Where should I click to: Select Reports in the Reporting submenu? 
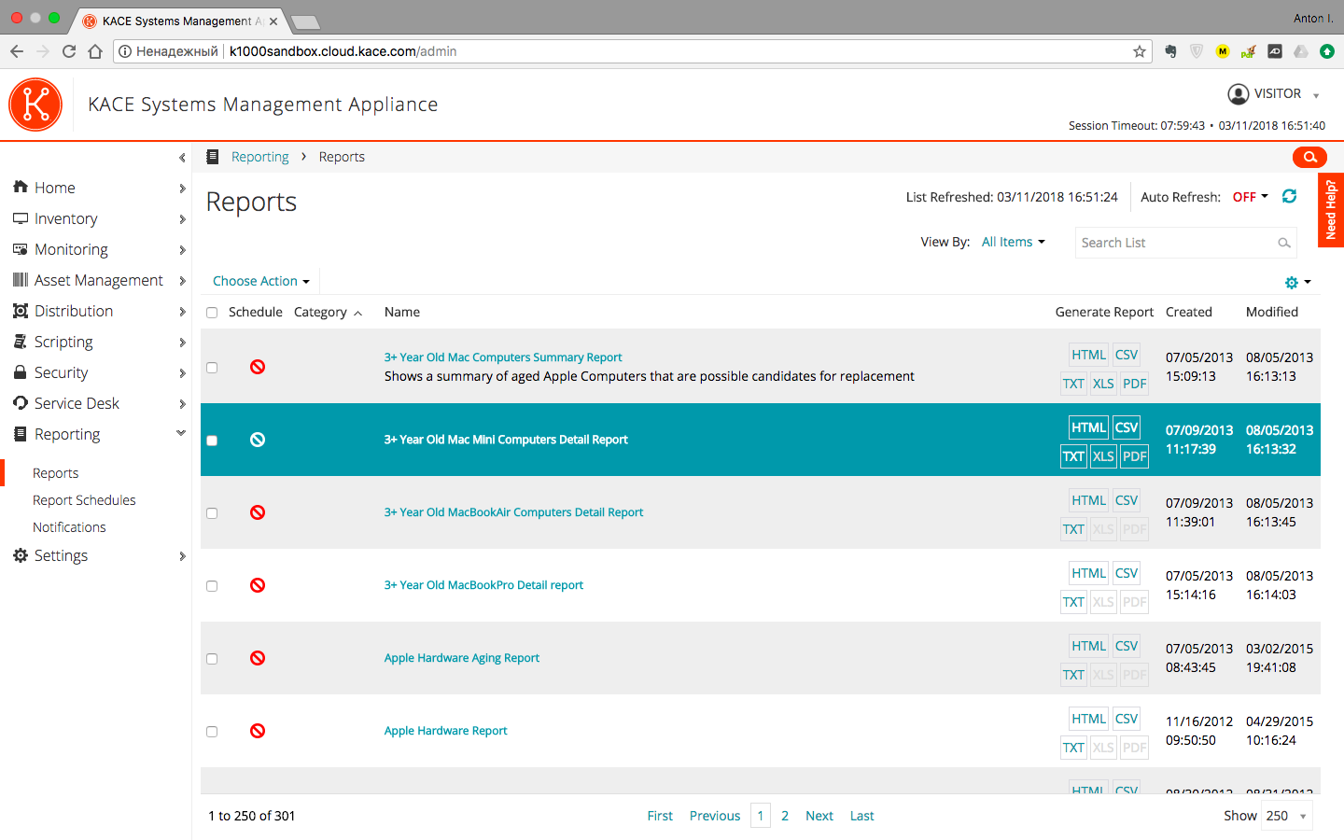click(55, 473)
